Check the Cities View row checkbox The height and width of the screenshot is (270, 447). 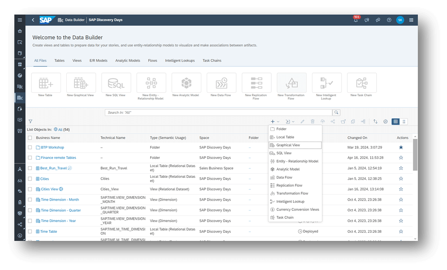[x=30, y=189]
